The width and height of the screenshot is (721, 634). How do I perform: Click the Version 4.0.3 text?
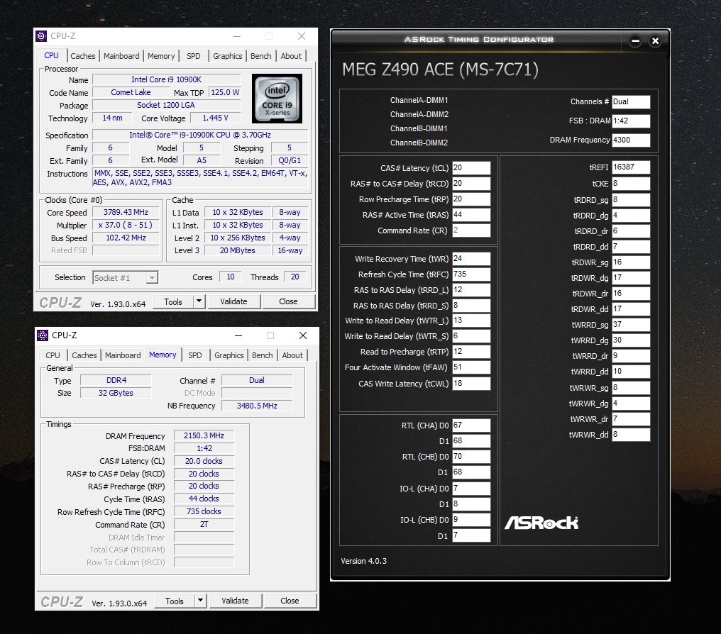click(364, 561)
